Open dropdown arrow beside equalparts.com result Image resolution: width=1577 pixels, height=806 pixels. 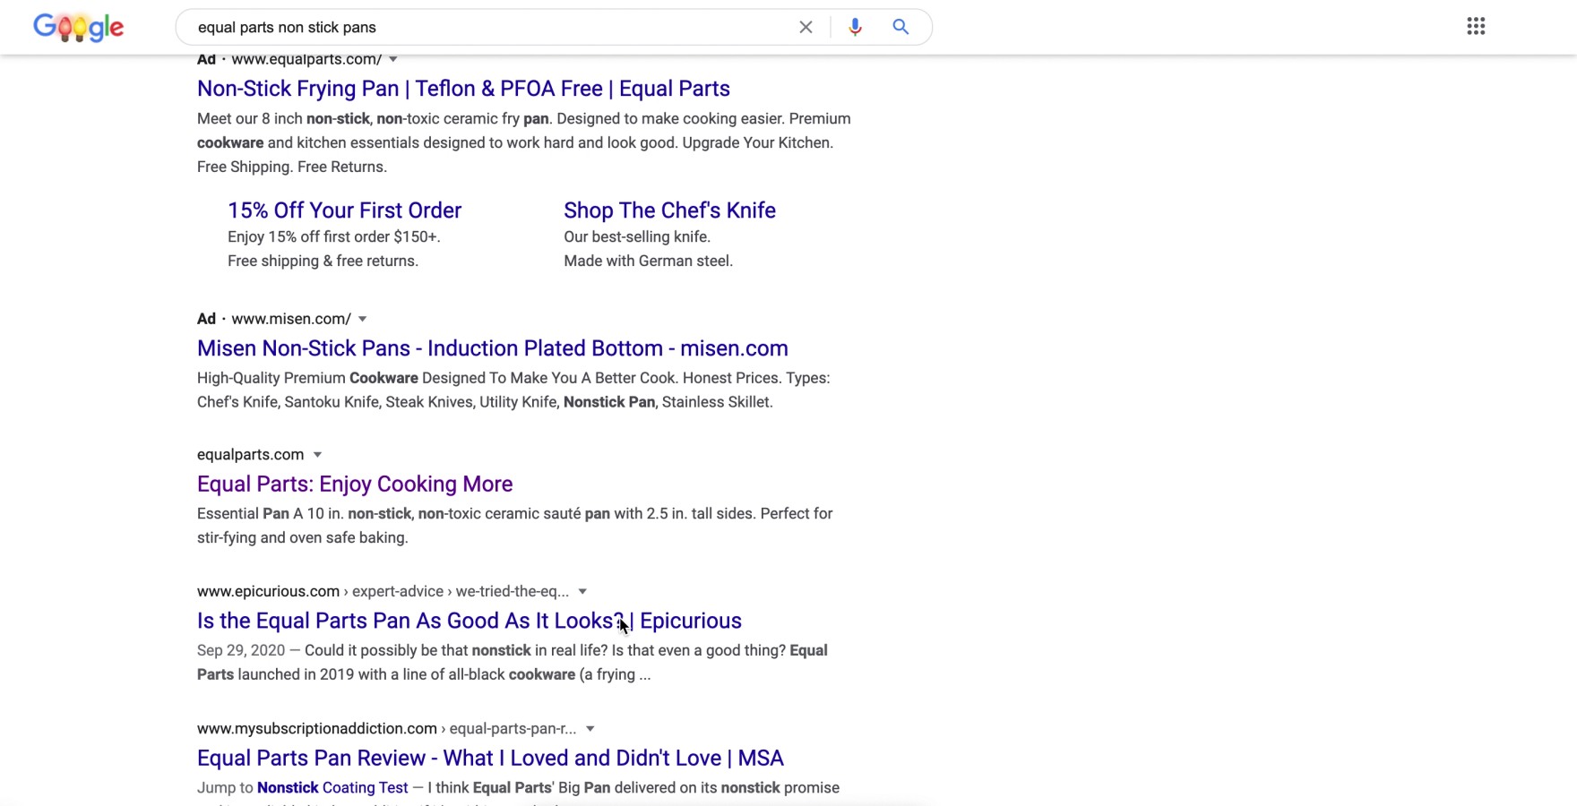[317, 455]
